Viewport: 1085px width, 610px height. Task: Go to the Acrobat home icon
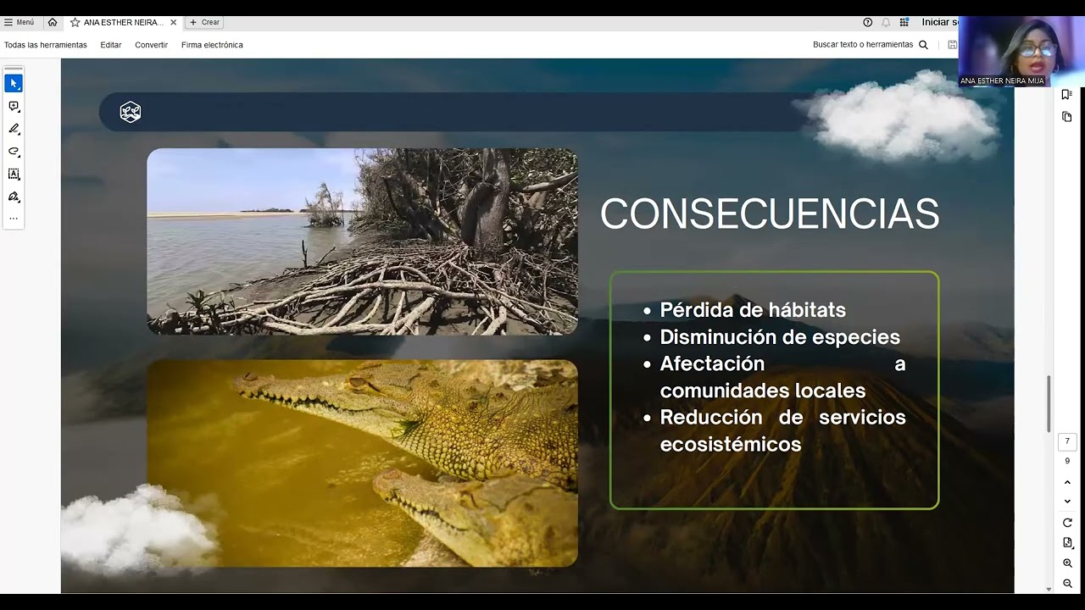[53, 22]
